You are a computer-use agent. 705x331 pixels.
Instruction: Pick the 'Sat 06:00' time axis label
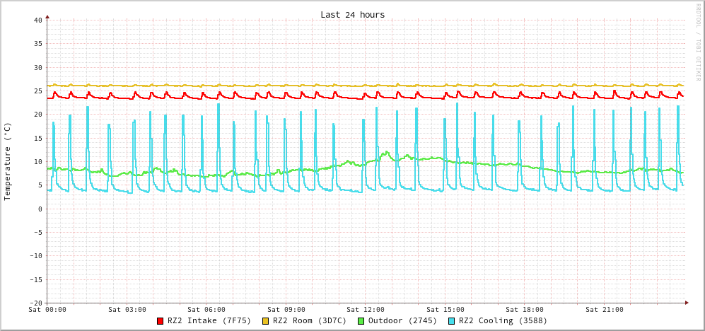206,310
